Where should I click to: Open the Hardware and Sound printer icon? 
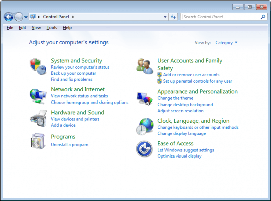38,118
